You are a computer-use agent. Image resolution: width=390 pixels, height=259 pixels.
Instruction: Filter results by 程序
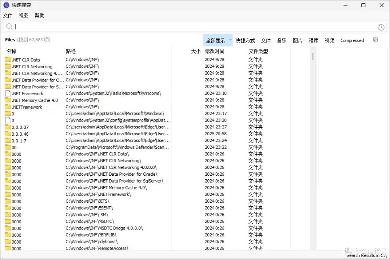(313, 40)
